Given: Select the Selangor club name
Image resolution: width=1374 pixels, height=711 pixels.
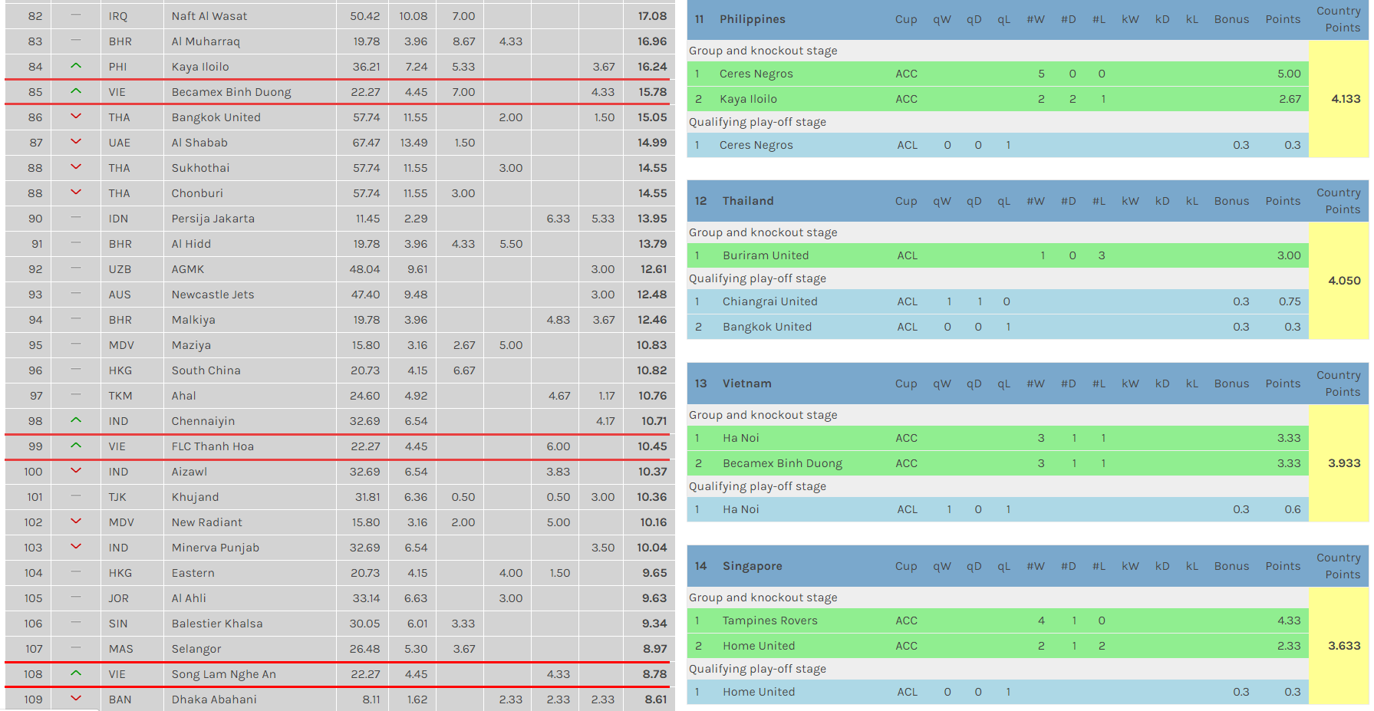Looking at the screenshot, I should [196, 649].
